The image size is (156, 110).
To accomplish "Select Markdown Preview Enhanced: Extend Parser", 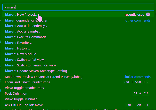I will 44,77.
